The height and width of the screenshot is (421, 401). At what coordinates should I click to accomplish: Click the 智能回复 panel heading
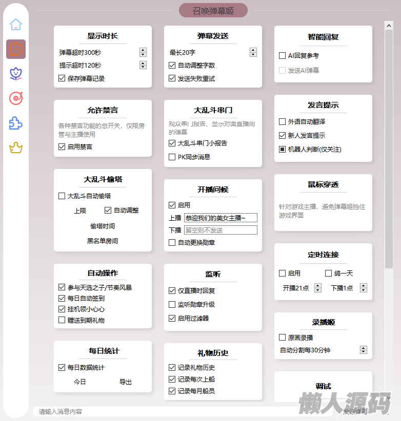click(323, 37)
